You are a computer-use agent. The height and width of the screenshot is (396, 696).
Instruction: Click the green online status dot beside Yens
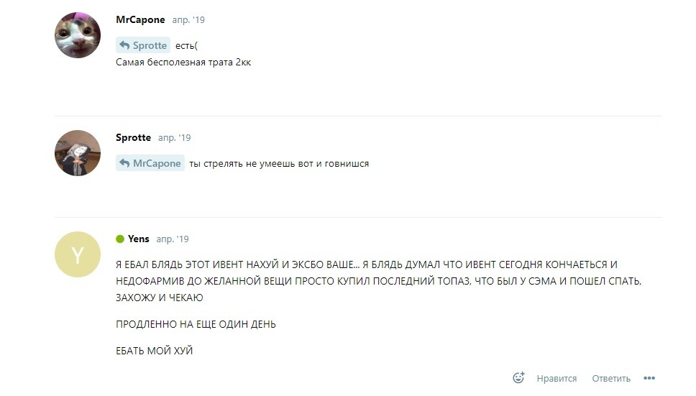(x=120, y=239)
